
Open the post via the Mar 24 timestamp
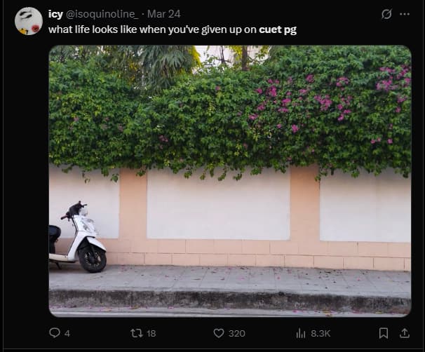pos(163,14)
